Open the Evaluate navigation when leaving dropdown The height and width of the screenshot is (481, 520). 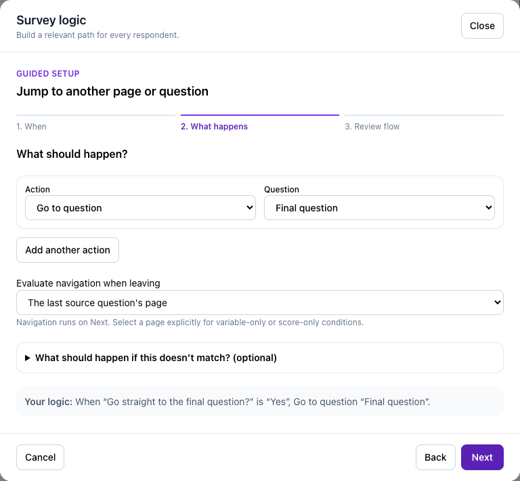tap(260, 303)
